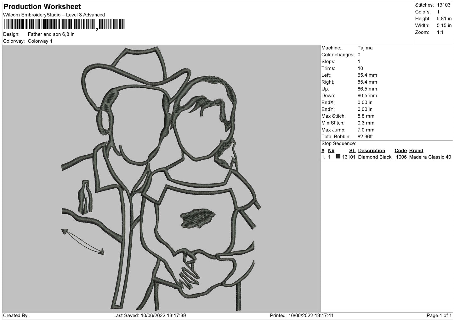The image size is (455, 321).
Task: Click the brand 'Madeira Classic 40'
Action: point(430,157)
